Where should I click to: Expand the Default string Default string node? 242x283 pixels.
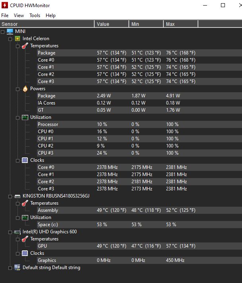coord(10,268)
